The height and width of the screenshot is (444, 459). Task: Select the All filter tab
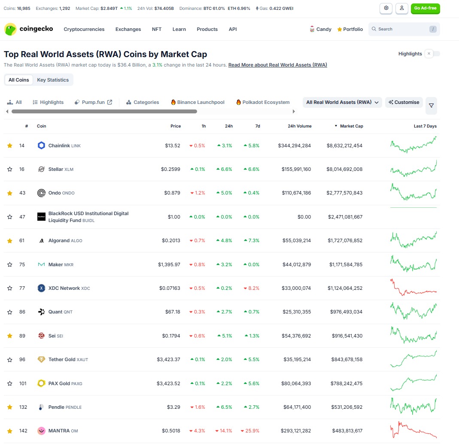[14, 102]
